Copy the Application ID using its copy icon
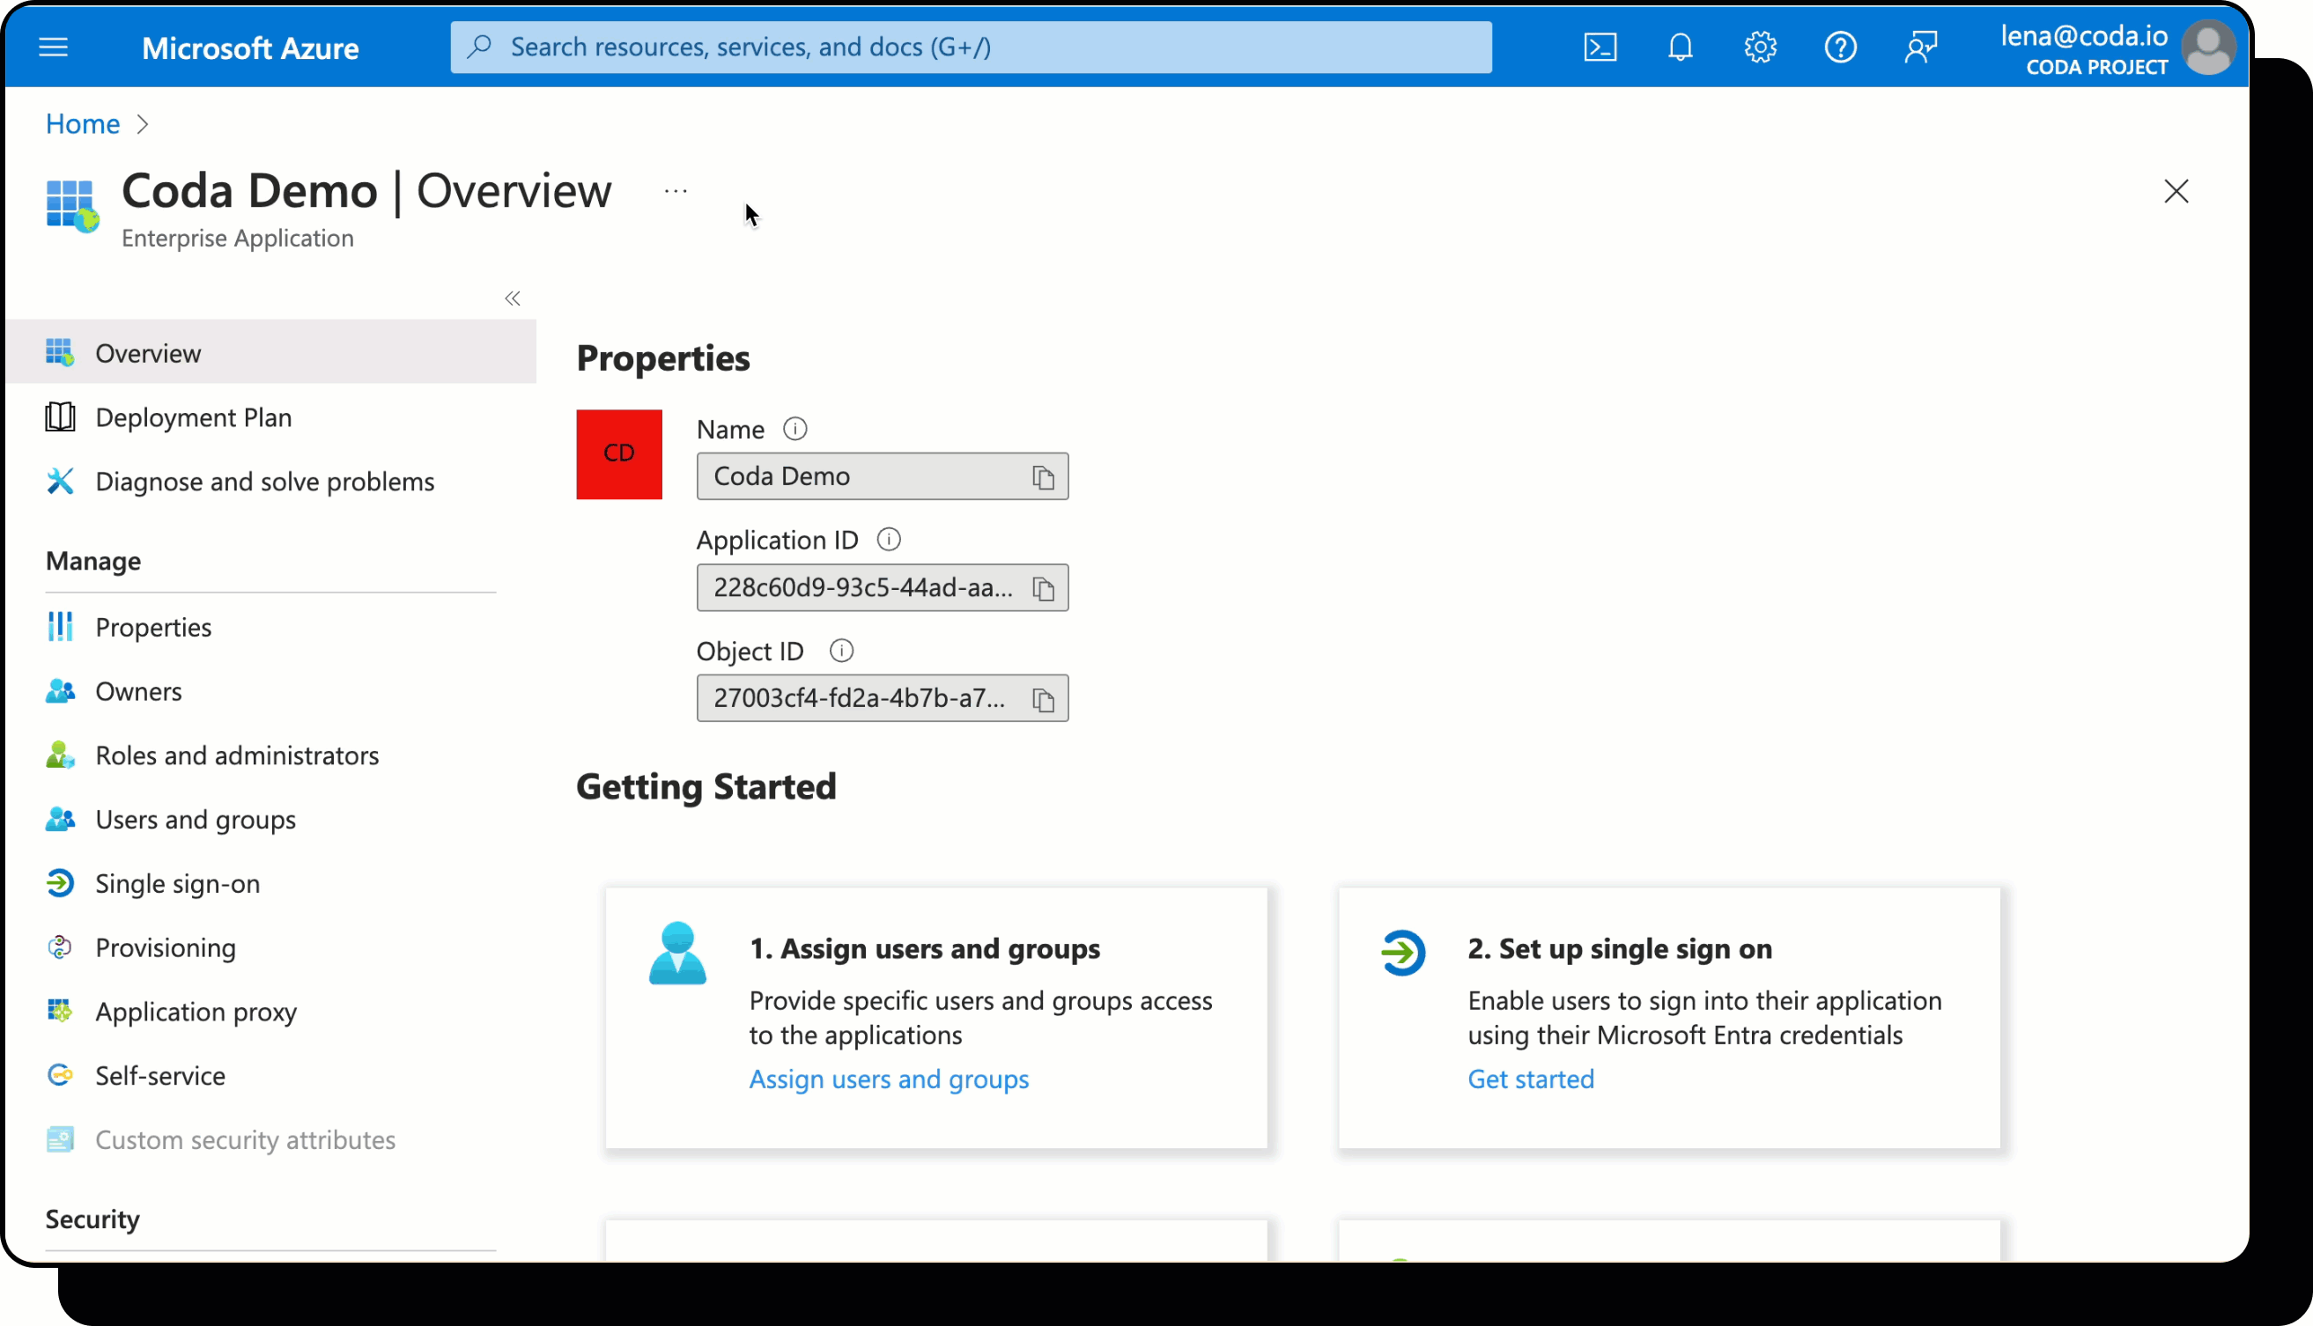 pyautogui.click(x=1044, y=587)
